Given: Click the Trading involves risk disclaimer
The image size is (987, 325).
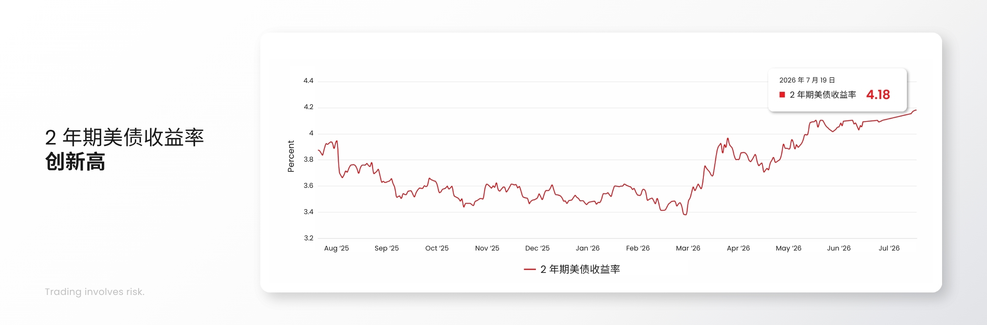Looking at the screenshot, I should 95,292.
